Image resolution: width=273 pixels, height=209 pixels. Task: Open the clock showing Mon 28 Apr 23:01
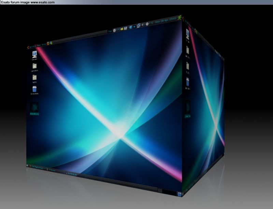pyautogui.click(x=166, y=20)
